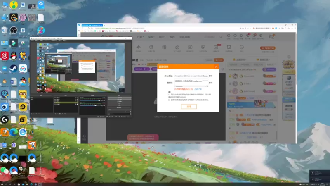Screen dimensions: 330x186
Task: Open Microsoft Edge desktop shortcut
Action: click(x=14, y=132)
